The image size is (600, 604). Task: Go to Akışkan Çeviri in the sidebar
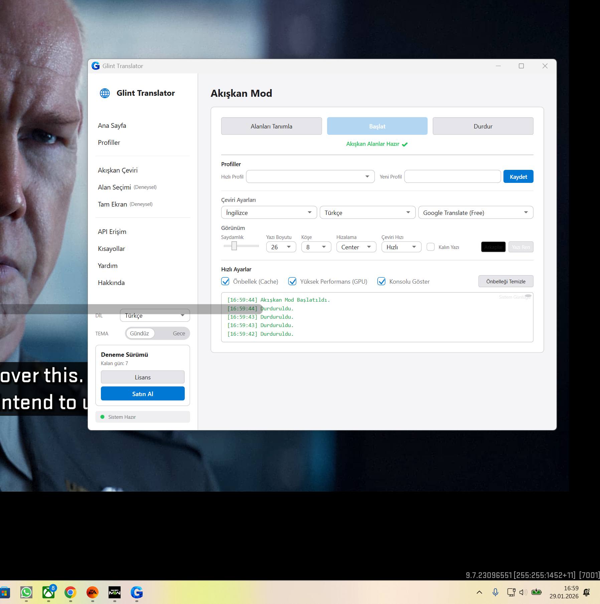pyautogui.click(x=118, y=170)
